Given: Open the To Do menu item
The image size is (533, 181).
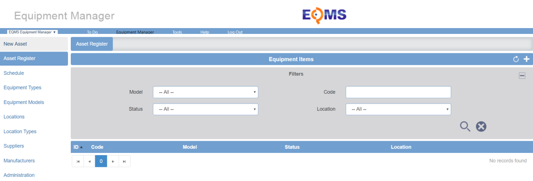Looking at the screenshot, I should point(92,32).
